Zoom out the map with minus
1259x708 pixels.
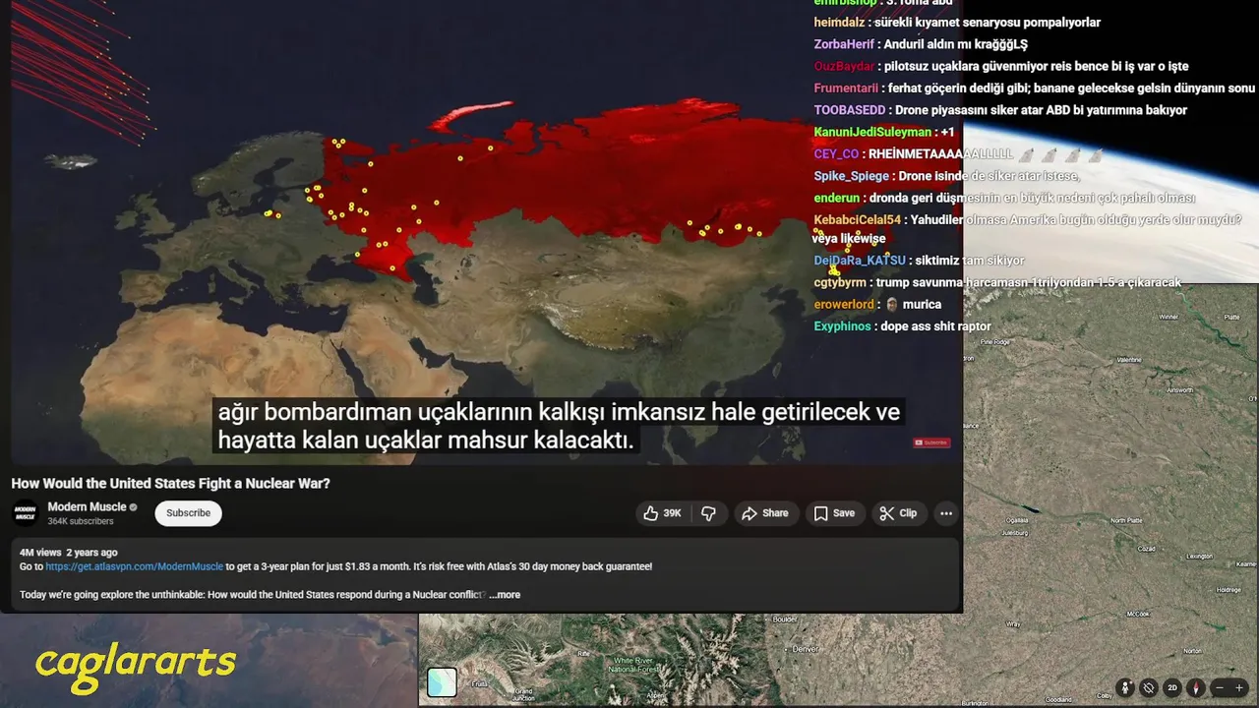click(x=1220, y=688)
